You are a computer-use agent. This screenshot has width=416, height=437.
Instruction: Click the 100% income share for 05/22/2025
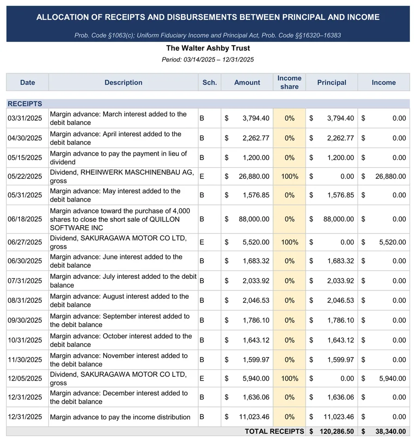point(289,176)
